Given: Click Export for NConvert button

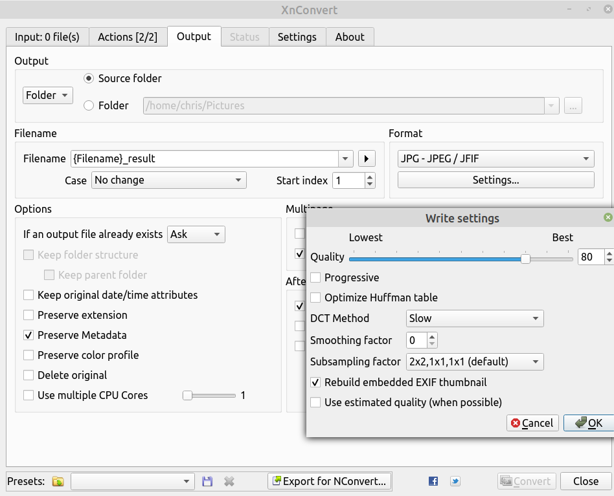Looking at the screenshot, I should pos(330,481).
